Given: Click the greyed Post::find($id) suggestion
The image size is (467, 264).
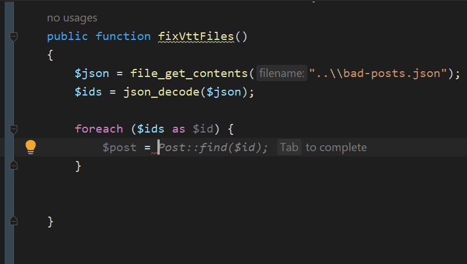Looking at the screenshot, I should click(x=213, y=147).
